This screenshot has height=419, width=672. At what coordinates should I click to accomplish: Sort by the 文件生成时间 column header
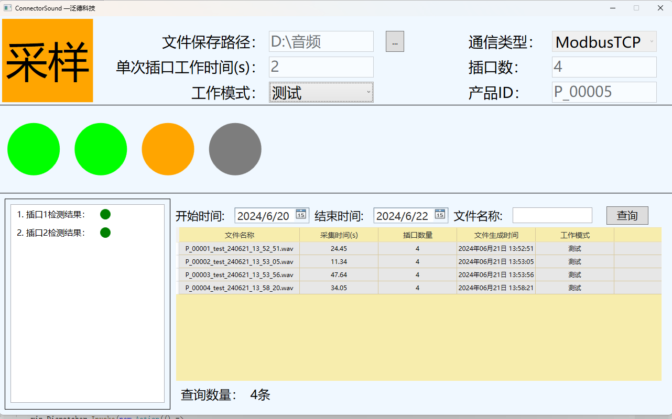(x=496, y=235)
